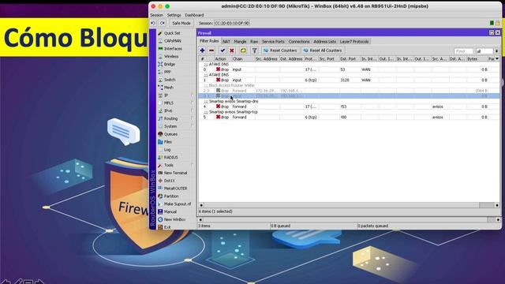Open Manual in the sidebar
This screenshot has width=505, height=284.
click(170, 211)
